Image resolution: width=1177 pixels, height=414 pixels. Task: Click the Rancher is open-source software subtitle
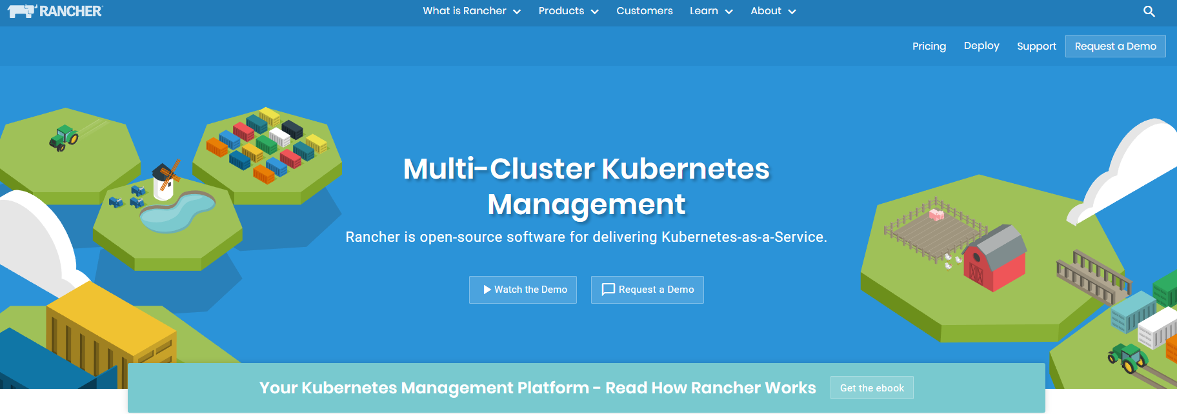point(586,237)
